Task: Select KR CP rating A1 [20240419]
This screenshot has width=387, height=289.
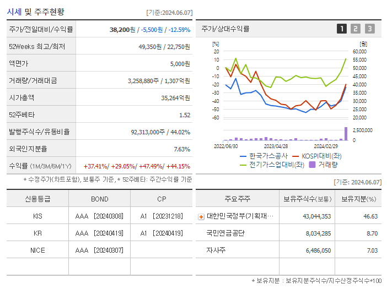Action: 162,233
